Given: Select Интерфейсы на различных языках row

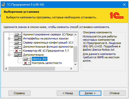Looking at the screenshot, I should [x=46, y=39].
